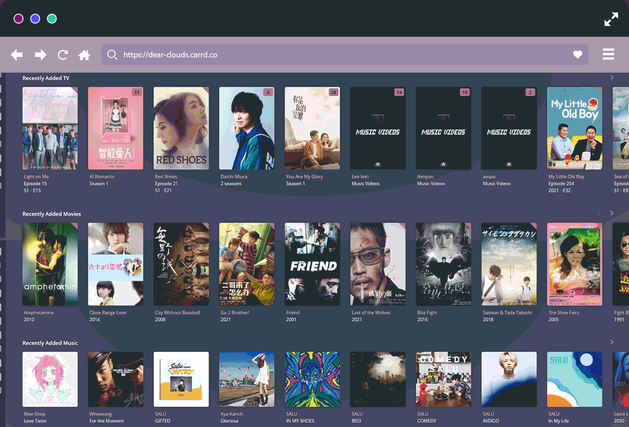Advance Recently Added Movies row right
Screen dimensions: 629x427
[x=611, y=213]
